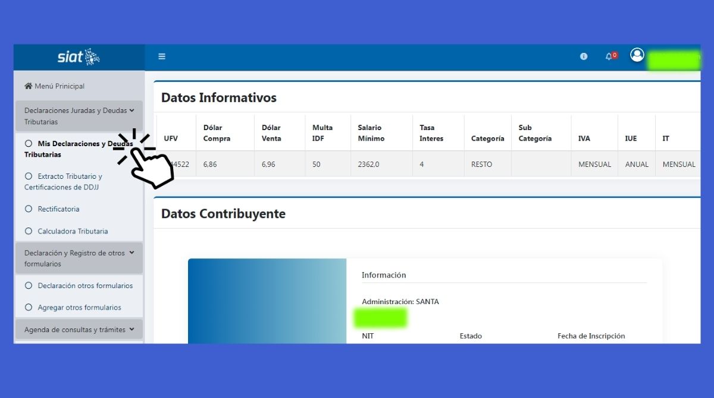Click the Datos Informativos heading
Image resolution: width=714 pixels, height=398 pixels.
[x=218, y=98]
